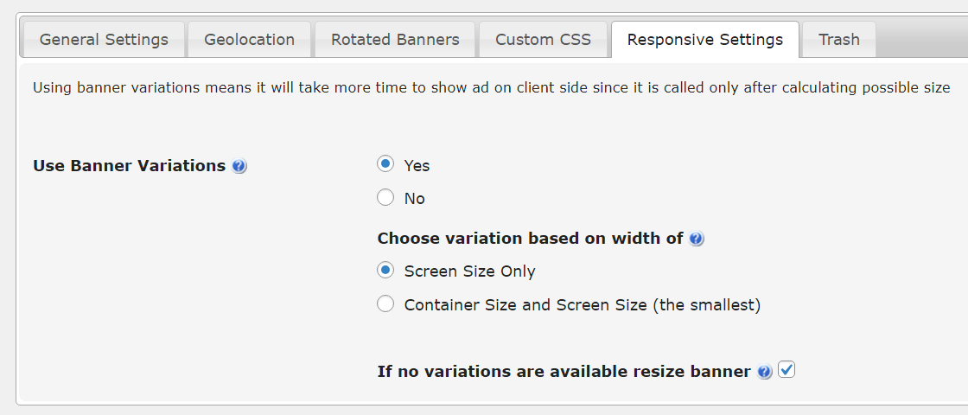The width and height of the screenshot is (968, 415).
Task: Switch to the General Settings tab
Action: coord(103,40)
